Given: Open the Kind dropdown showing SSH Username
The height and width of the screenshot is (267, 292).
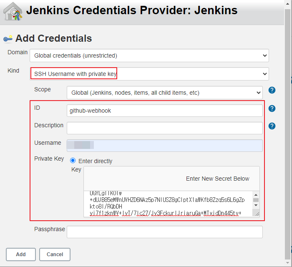Looking at the screenshot, I should pyautogui.click(x=149, y=74).
